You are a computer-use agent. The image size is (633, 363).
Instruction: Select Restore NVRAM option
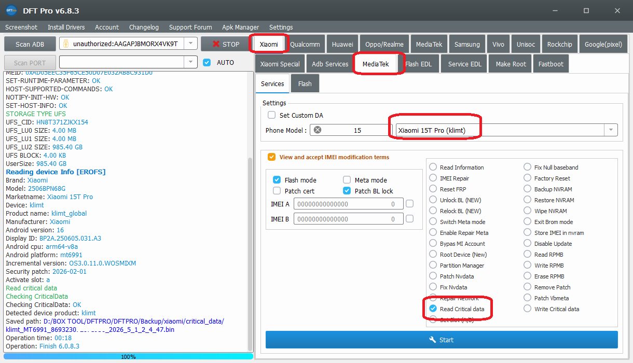pos(528,200)
